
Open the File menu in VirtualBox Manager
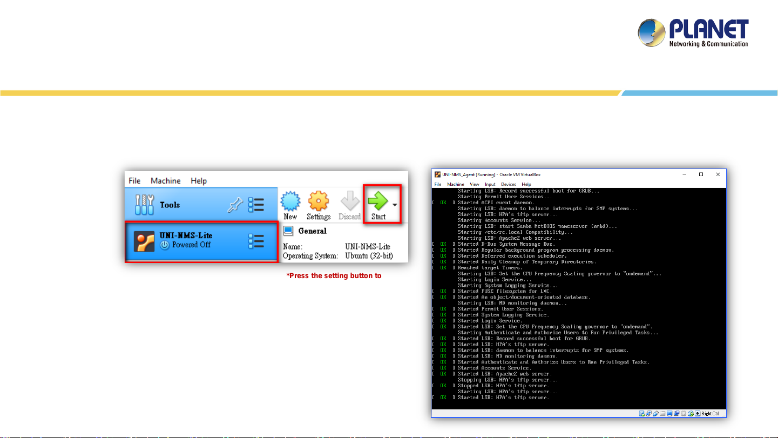tap(134, 181)
